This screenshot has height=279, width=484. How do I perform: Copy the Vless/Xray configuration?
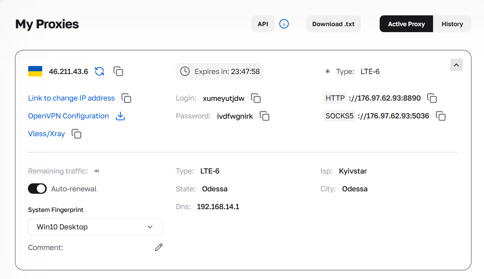76,134
